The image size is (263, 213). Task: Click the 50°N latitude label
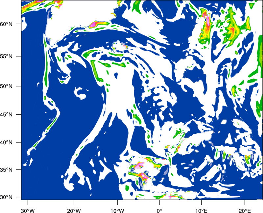6,86
